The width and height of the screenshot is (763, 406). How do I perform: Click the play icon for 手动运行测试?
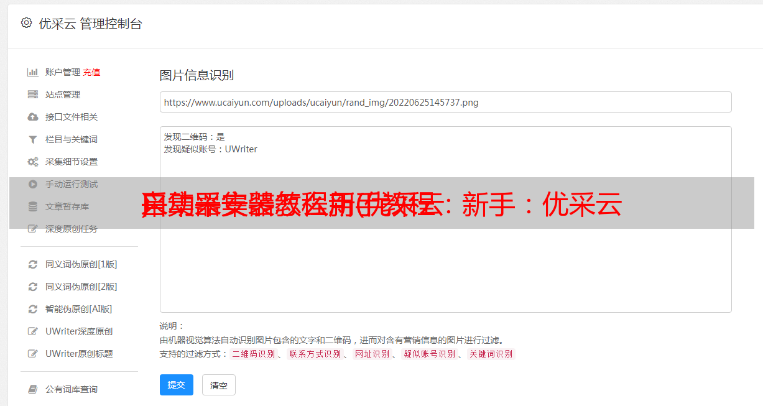pos(33,184)
